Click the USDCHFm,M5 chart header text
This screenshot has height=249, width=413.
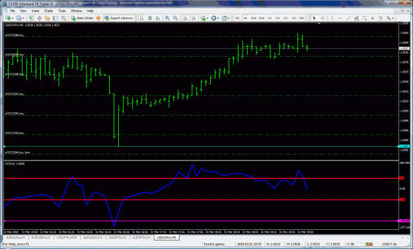32,25
